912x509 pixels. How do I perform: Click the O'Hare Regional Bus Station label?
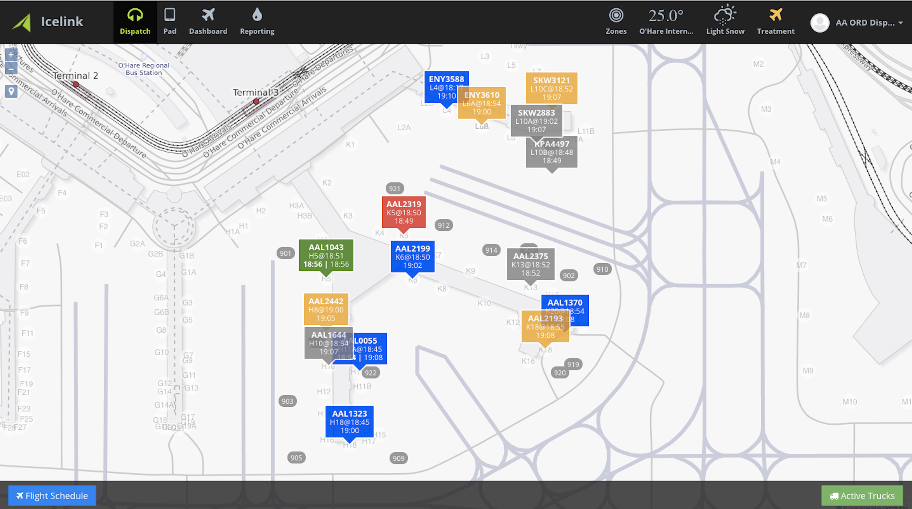(144, 69)
